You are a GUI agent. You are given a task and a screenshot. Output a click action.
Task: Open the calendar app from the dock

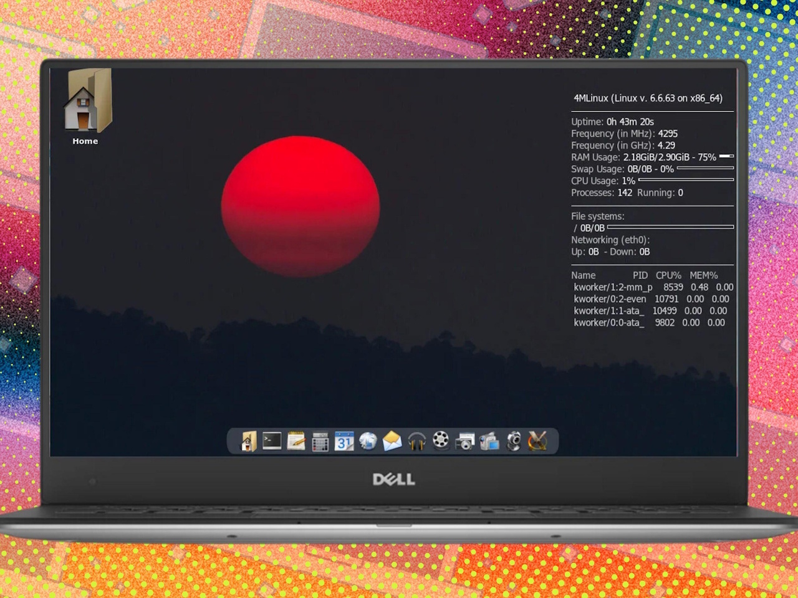tap(344, 441)
